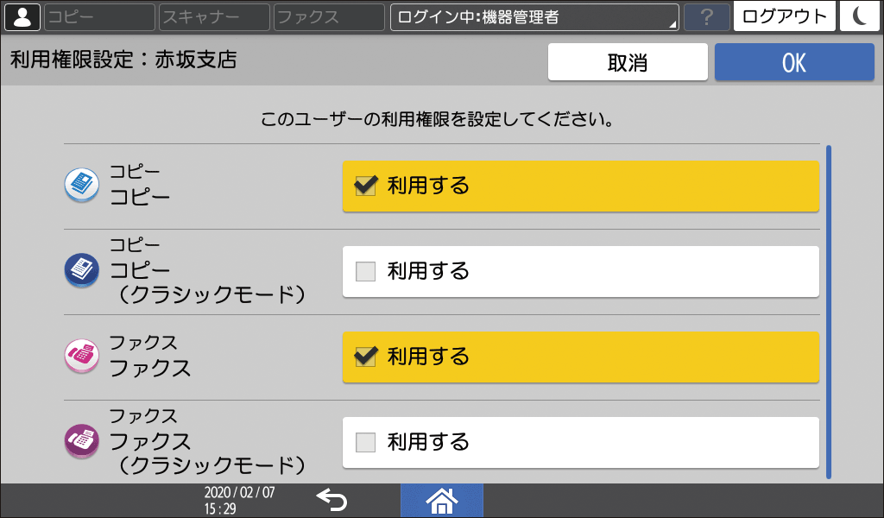
Task: Open the user account icon top left
Action: point(22,16)
